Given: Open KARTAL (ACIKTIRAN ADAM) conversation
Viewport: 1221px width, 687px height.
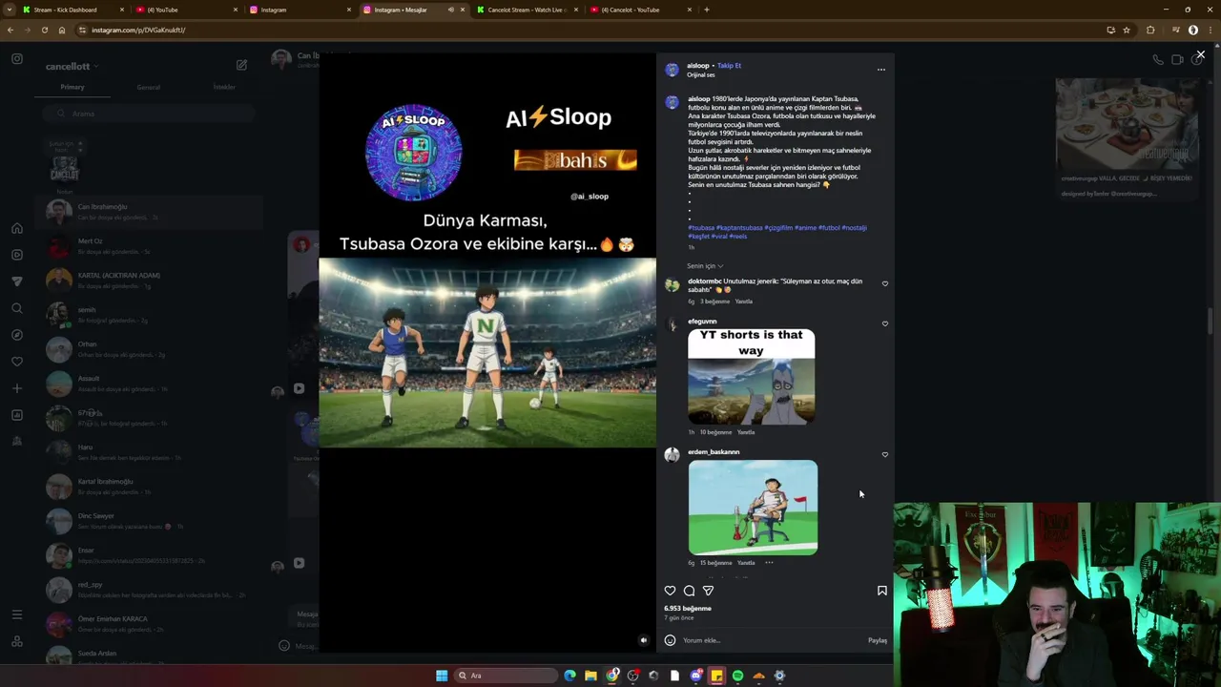Looking at the screenshot, I should tap(148, 281).
